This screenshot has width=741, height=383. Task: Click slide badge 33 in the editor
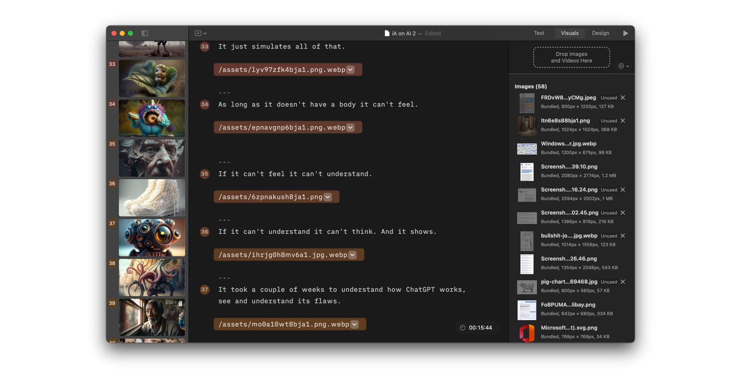[x=204, y=47]
